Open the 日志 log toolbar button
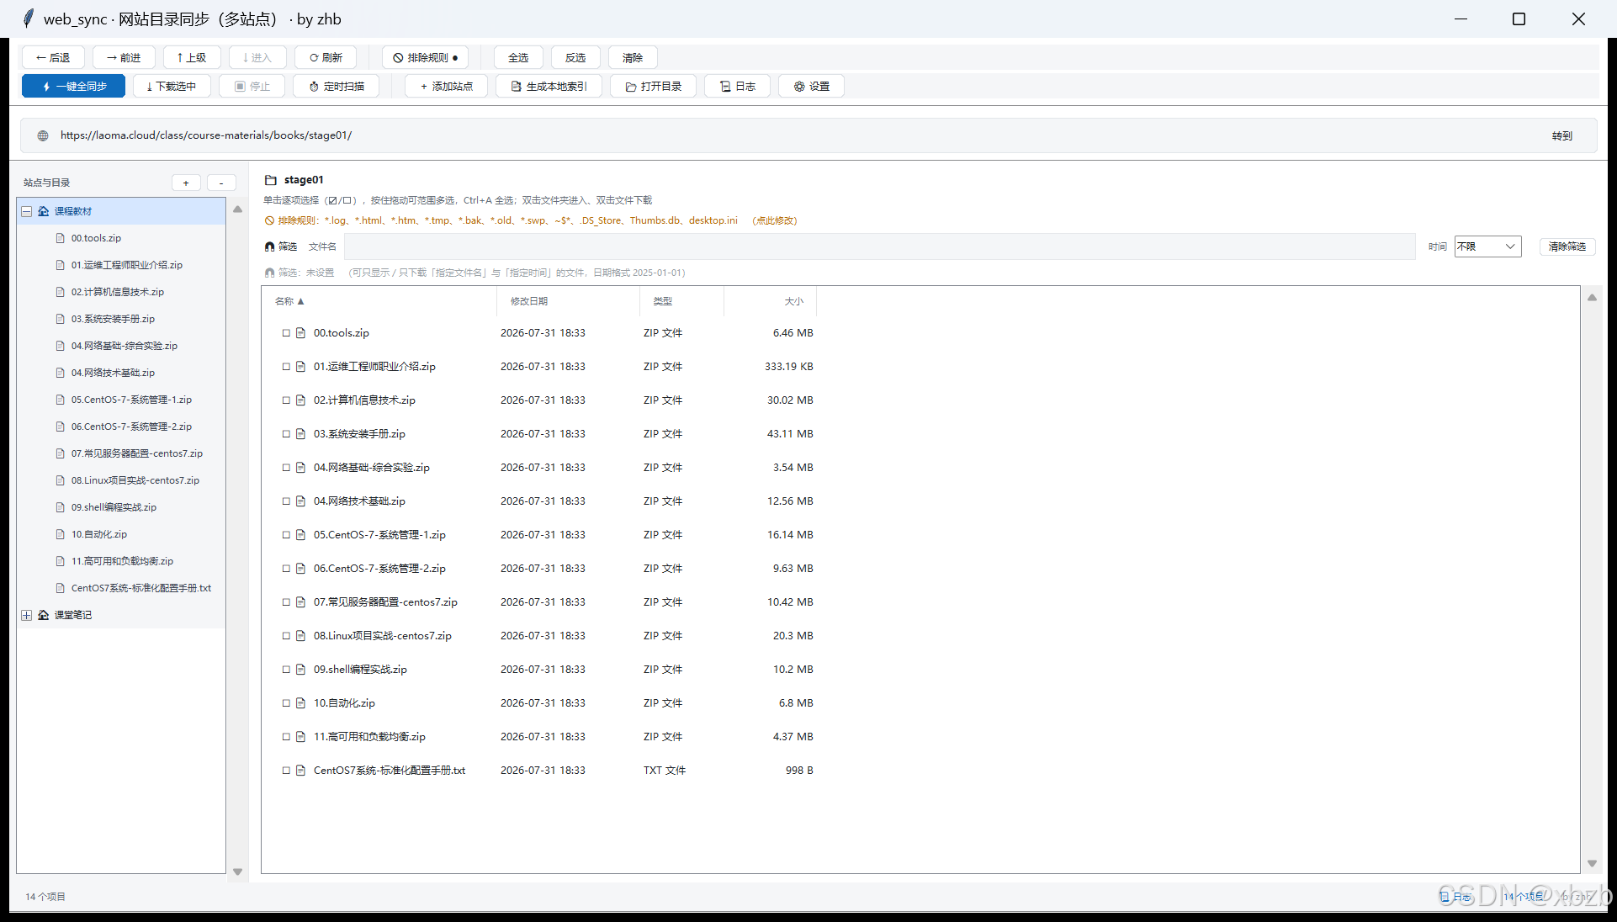 pos(737,86)
